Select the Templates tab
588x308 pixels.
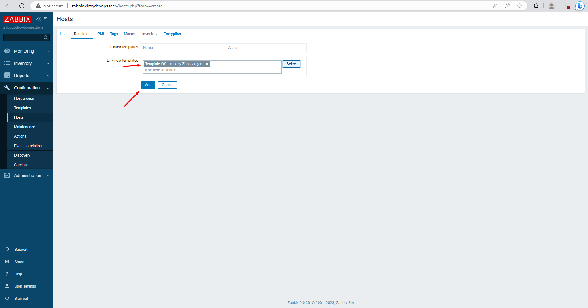coord(82,34)
